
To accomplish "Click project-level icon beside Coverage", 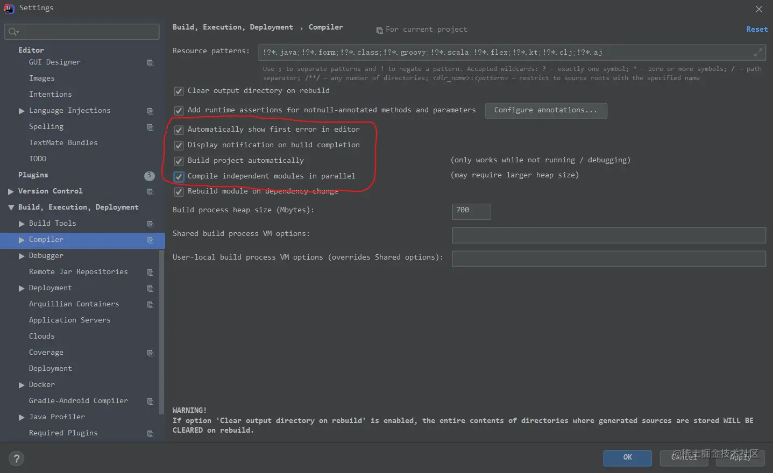I will [150, 353].
